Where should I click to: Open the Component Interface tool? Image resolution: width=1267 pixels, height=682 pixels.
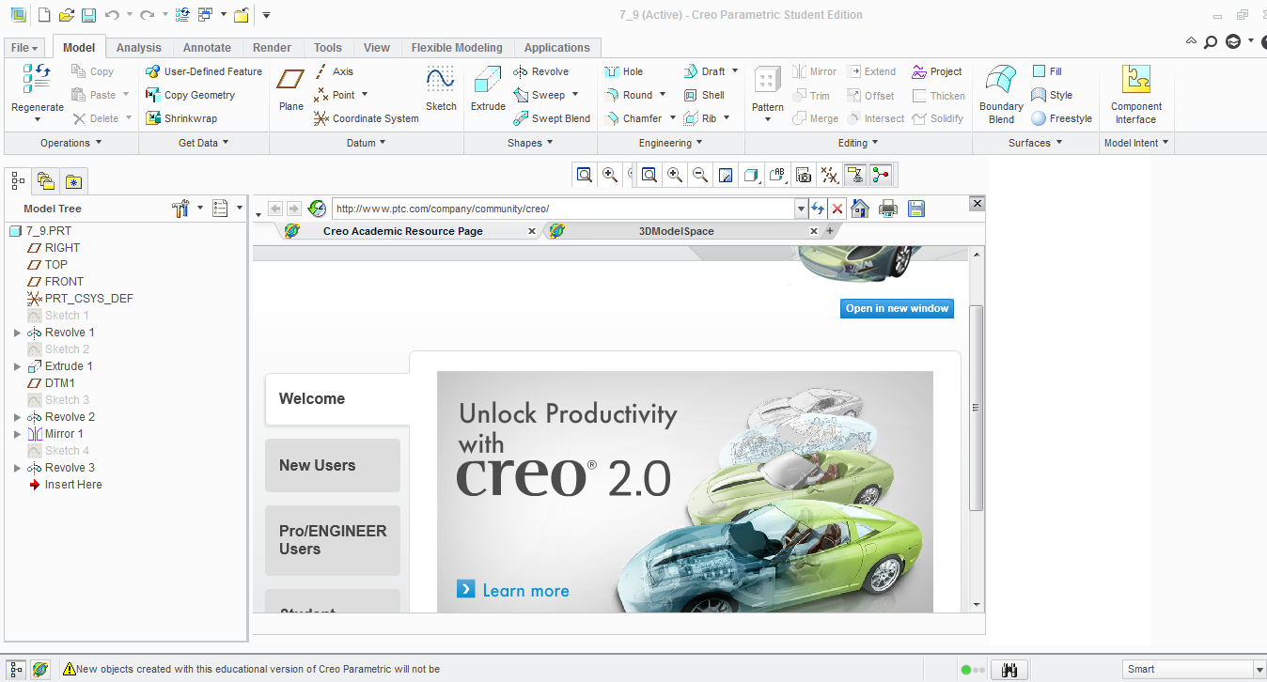coord(1136,94)
